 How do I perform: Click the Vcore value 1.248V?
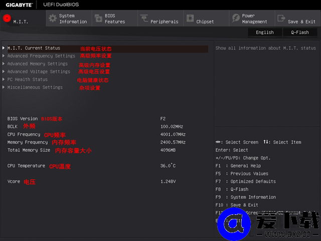point(168,182)
